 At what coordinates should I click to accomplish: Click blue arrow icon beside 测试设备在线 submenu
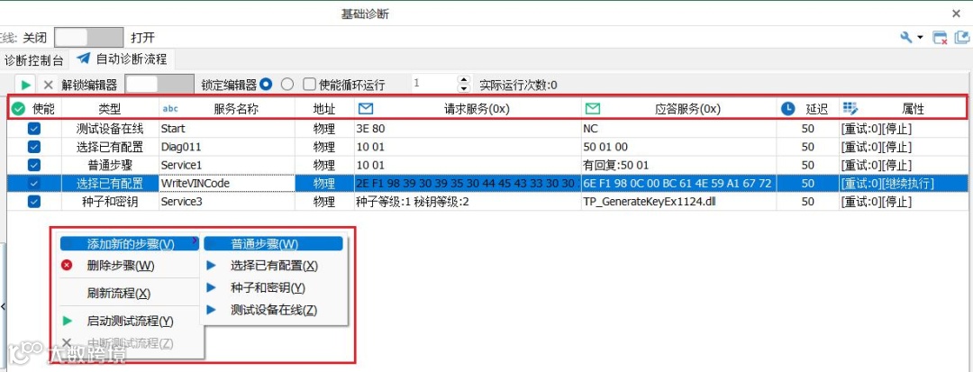click(x=211, y=309)
